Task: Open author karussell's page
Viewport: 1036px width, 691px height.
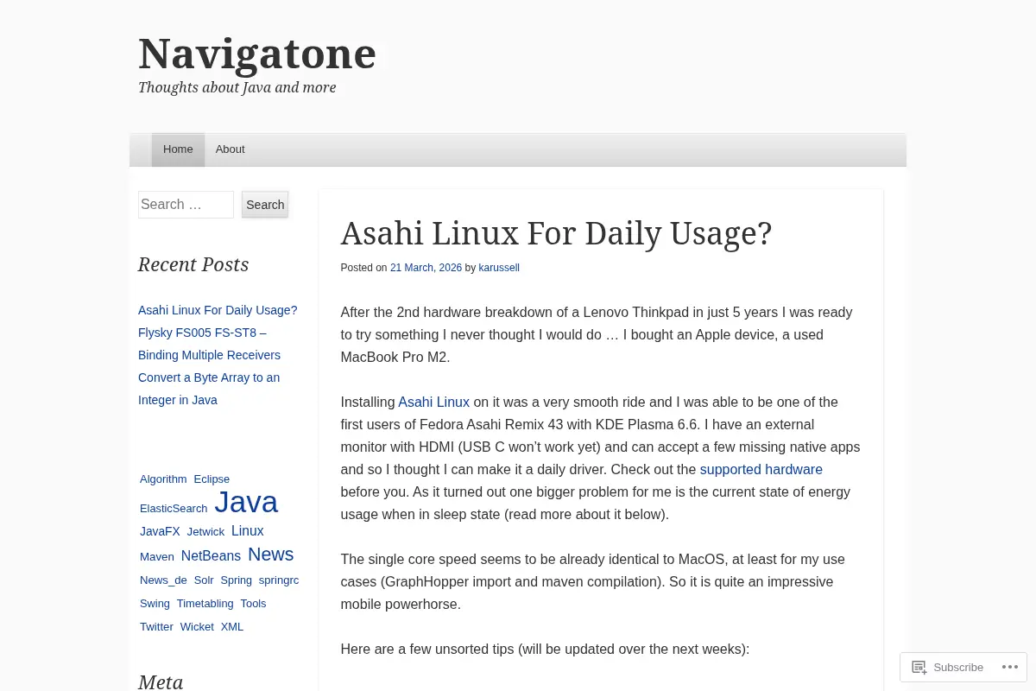Action: click(499, 268)
